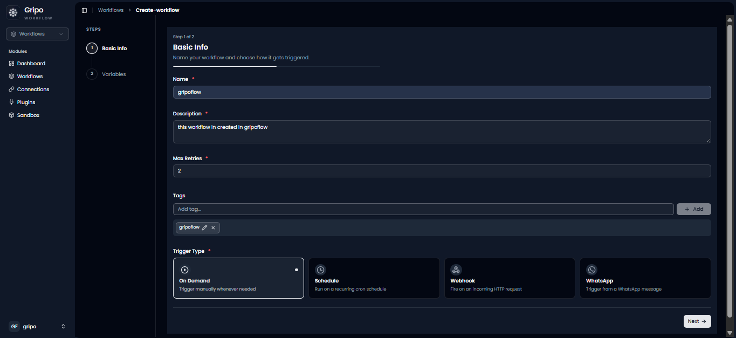This screenshot has height=338, width=736.
Task: Expand the Workflows workspace dropdown
Action: (37, 34)
